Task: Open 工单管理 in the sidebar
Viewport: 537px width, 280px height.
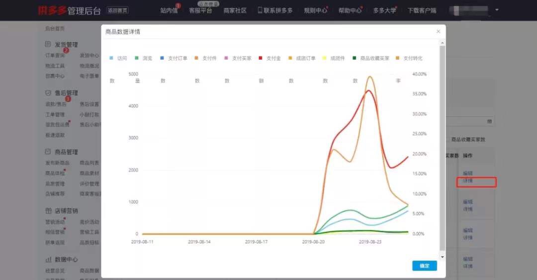Action: click(x=55, y=115)
